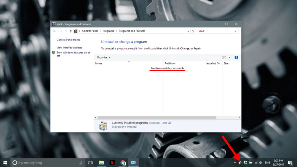Viewport: 297px width, 167px height.
Task: Open Netflix from the taskbar
Action: (112, 163)
